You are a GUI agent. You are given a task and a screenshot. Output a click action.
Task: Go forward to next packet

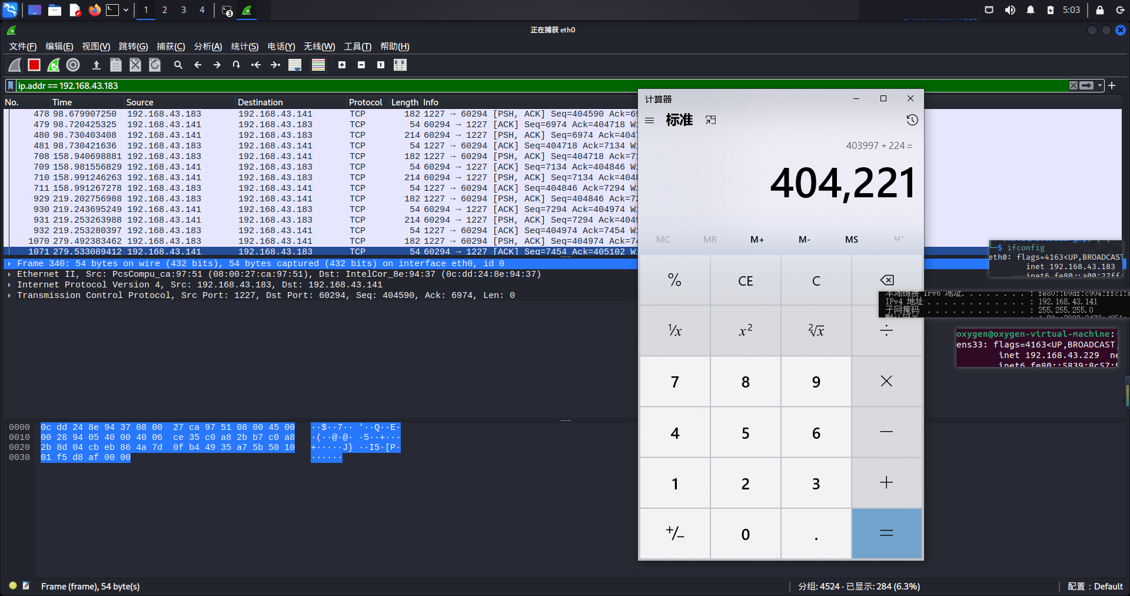[x=217, y=65]
